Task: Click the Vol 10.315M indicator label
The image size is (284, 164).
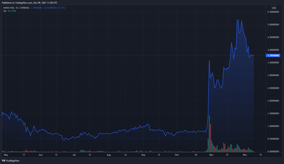Action: click(10, 11)
